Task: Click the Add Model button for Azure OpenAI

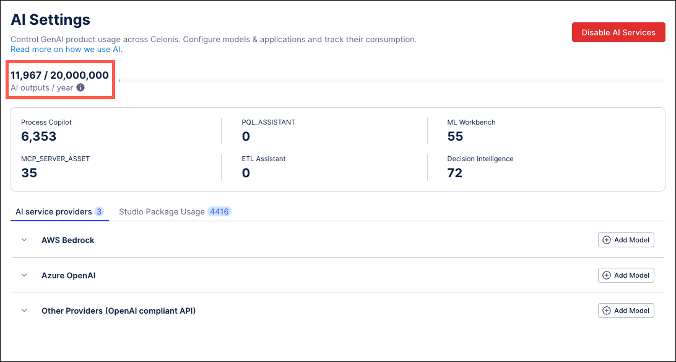Action: pos(626,275)
